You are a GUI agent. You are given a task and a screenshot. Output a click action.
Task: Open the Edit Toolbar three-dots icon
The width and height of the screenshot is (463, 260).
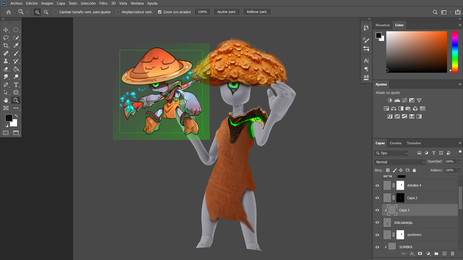tap(16, 108)
